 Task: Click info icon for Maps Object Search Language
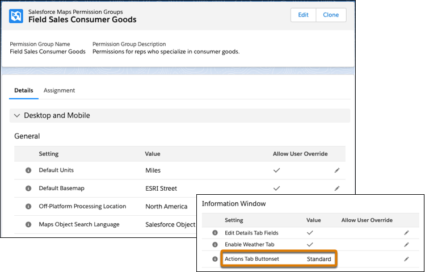[28, 224]
